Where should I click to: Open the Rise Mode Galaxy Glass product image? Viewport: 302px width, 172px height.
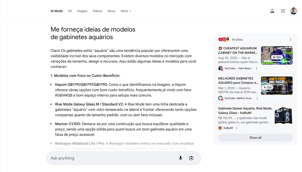coord(283,115)
